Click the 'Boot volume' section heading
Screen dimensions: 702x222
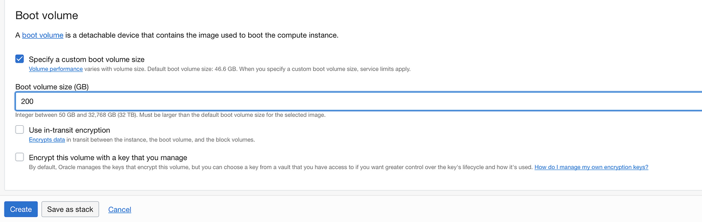click(47, 16)
